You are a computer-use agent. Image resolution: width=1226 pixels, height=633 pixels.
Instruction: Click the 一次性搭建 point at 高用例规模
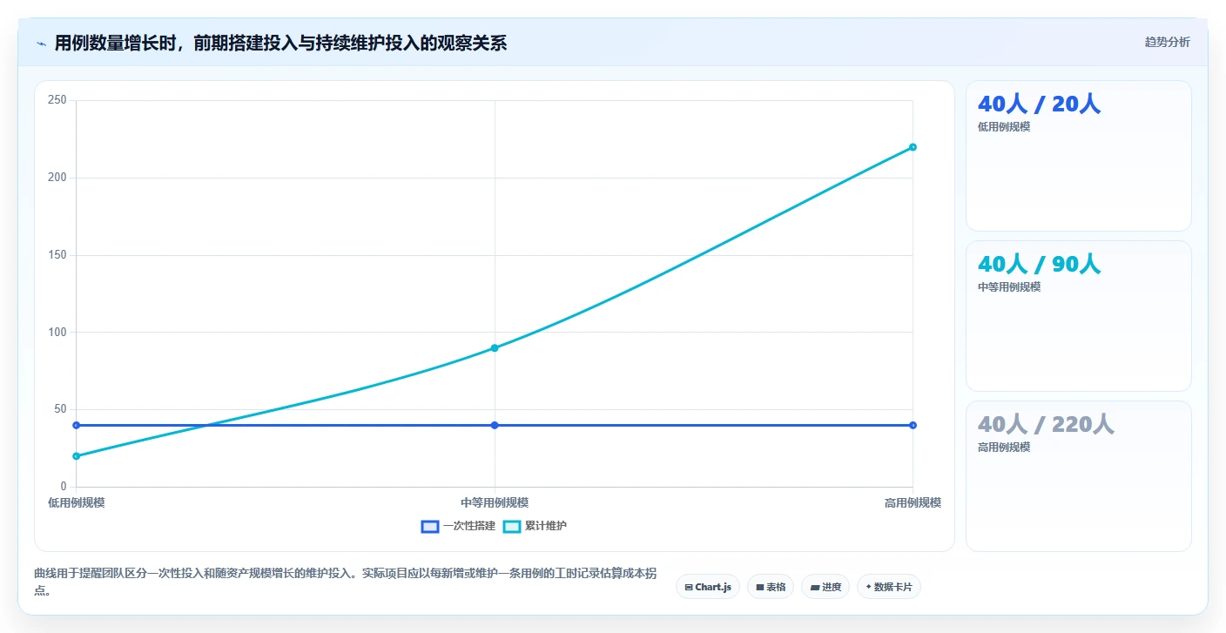pos(913,425)
